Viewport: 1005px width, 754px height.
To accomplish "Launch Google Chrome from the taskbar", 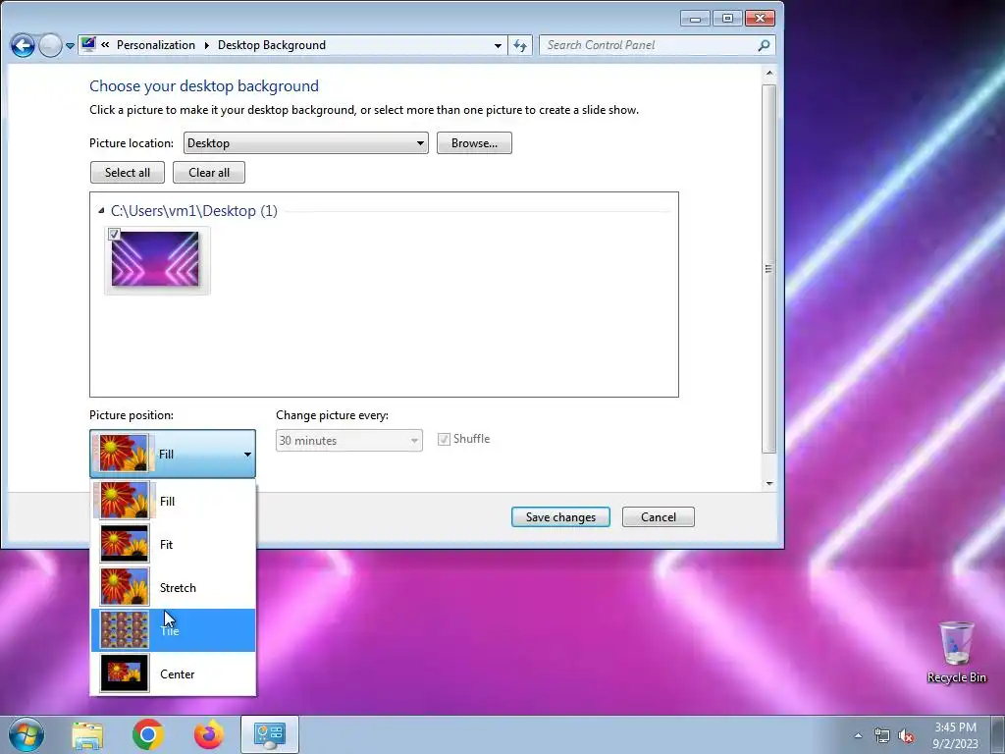I will point(148,734).
